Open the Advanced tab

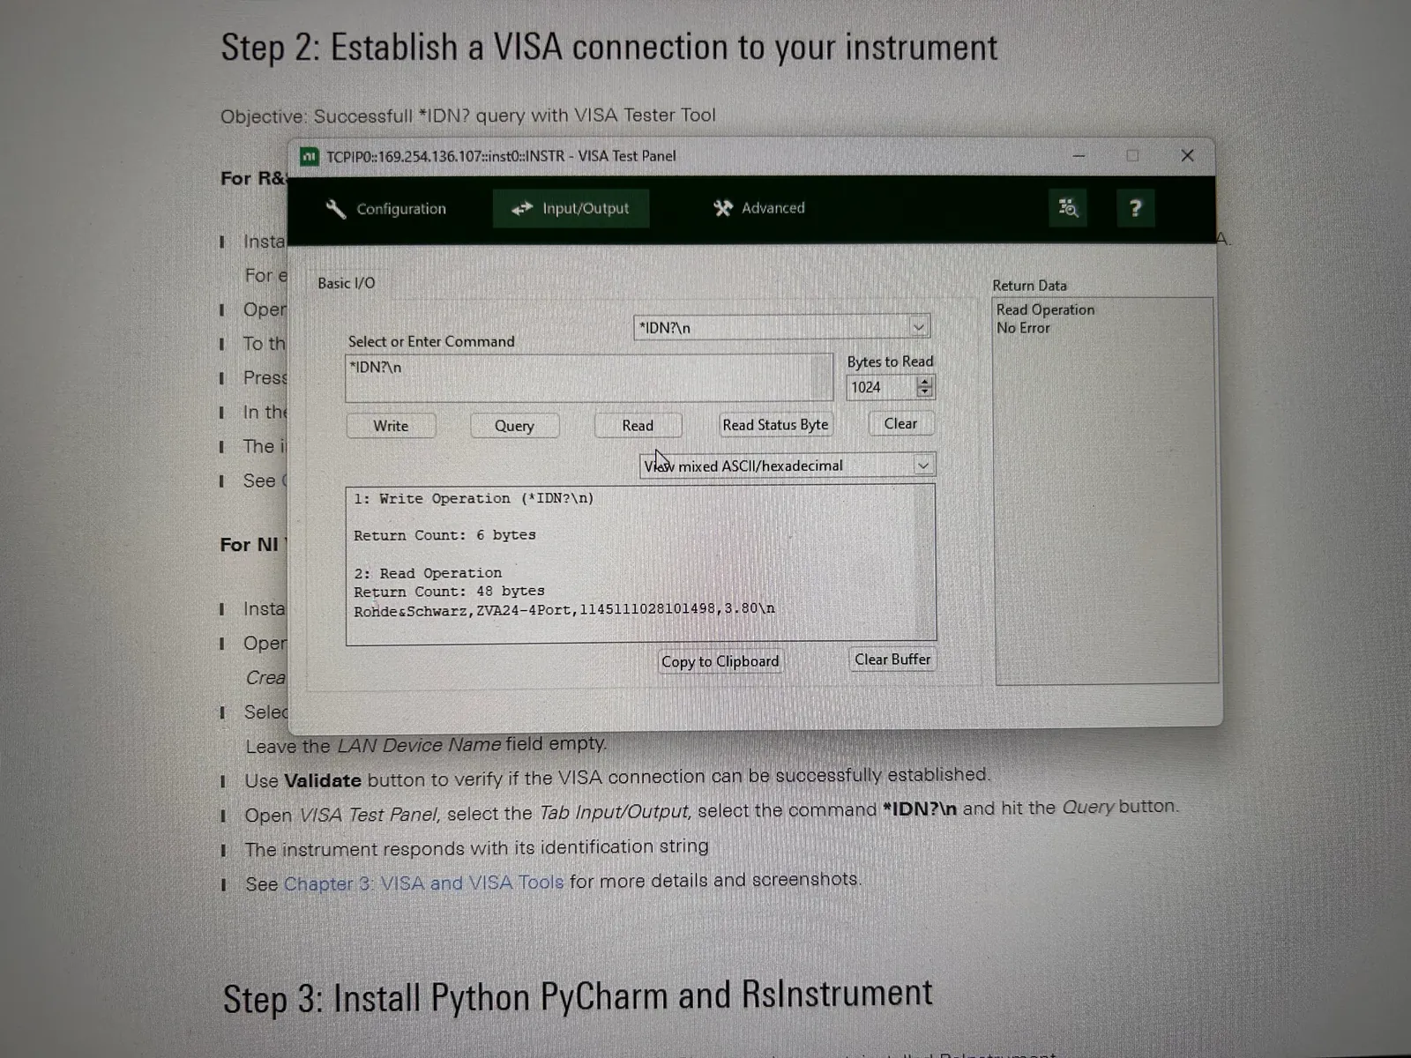pyautogui.click(x=759, y=208)
